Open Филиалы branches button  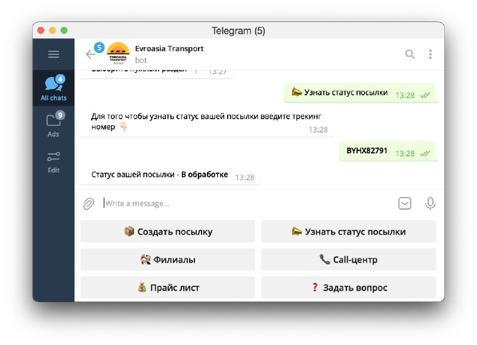click(168, 260)
